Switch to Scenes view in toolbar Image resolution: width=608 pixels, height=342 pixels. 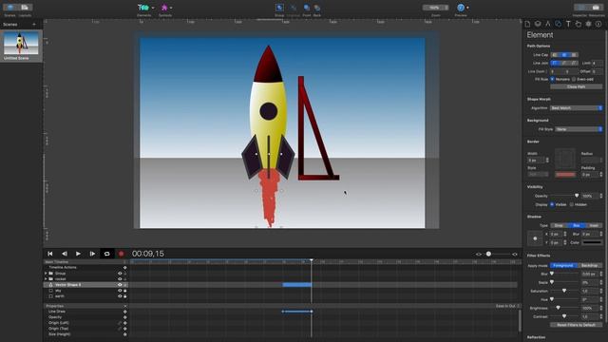pyautogui.click(x=9, y=8)
